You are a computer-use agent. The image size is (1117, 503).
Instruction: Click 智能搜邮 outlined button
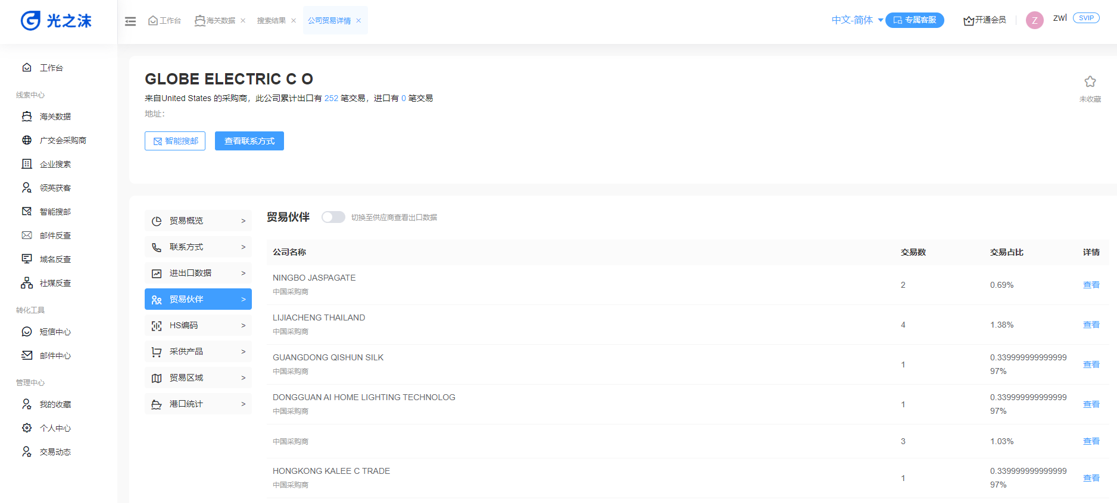click(x=175, y=141)
